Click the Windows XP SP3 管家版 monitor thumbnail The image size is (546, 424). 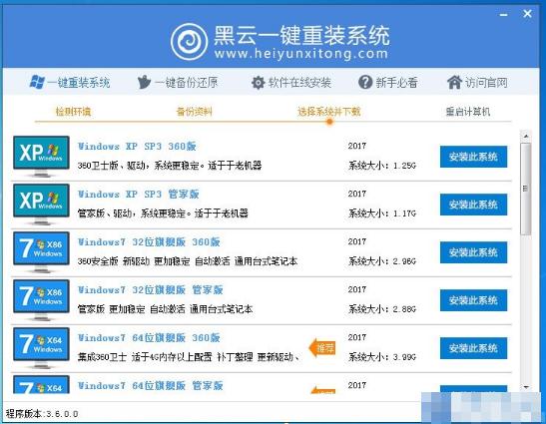click(41, 205)
